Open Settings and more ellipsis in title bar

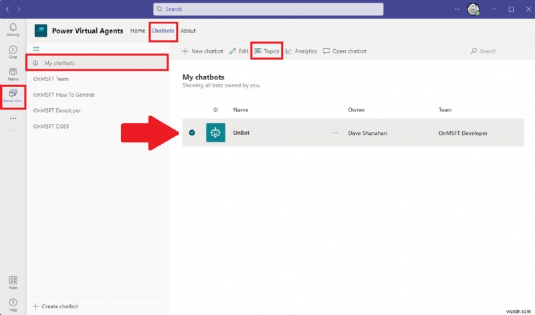pos(457,9)
